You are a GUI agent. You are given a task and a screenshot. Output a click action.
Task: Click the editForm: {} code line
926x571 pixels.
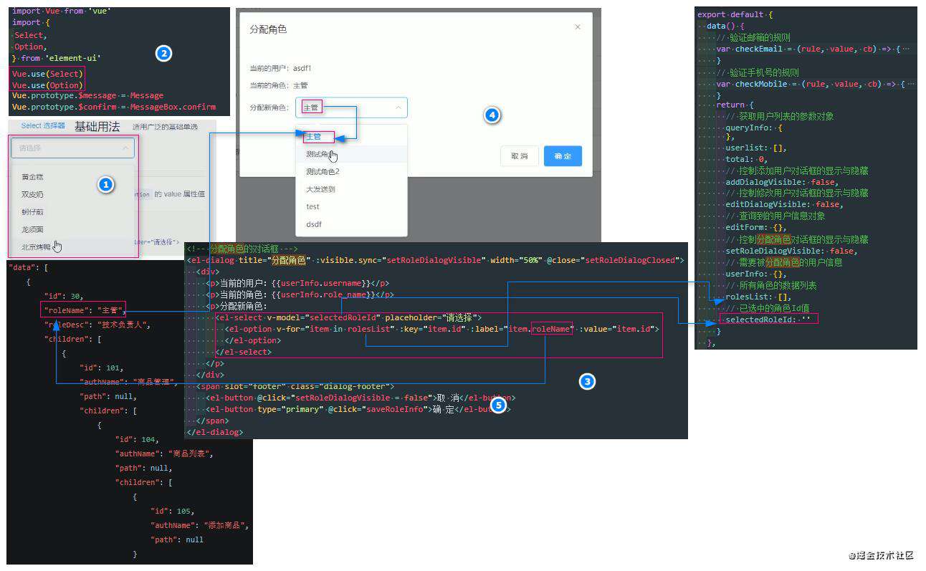point(756,227)
